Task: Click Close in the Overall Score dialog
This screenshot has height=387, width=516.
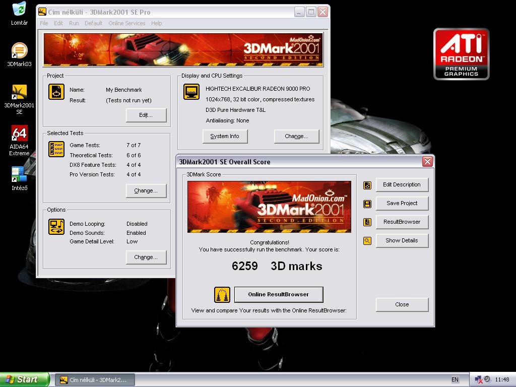Action: 402,305
